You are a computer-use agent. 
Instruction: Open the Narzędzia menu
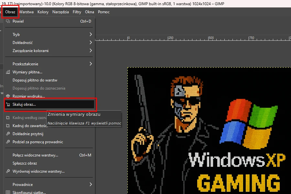point(60,12)
